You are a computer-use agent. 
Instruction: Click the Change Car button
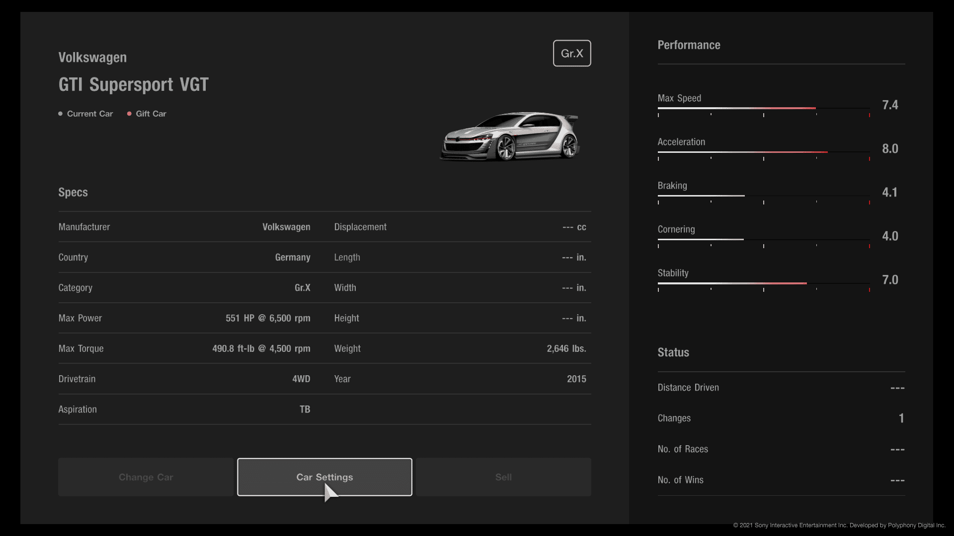pos(146,477)
